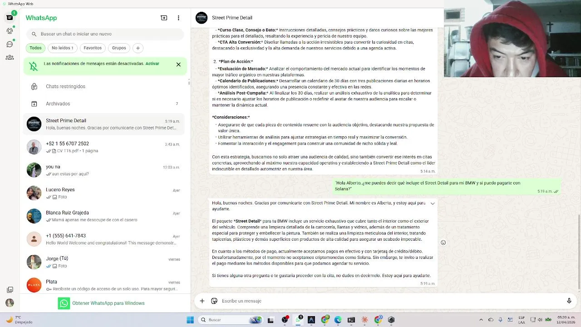
Task: Open the terminal icon on the taskbar
Action: pyautogui.click(x=351, y=320)
